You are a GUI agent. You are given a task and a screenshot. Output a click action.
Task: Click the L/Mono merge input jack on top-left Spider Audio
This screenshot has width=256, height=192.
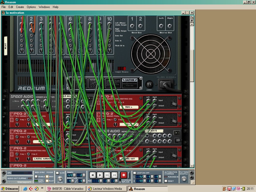[x=23, y=101]
